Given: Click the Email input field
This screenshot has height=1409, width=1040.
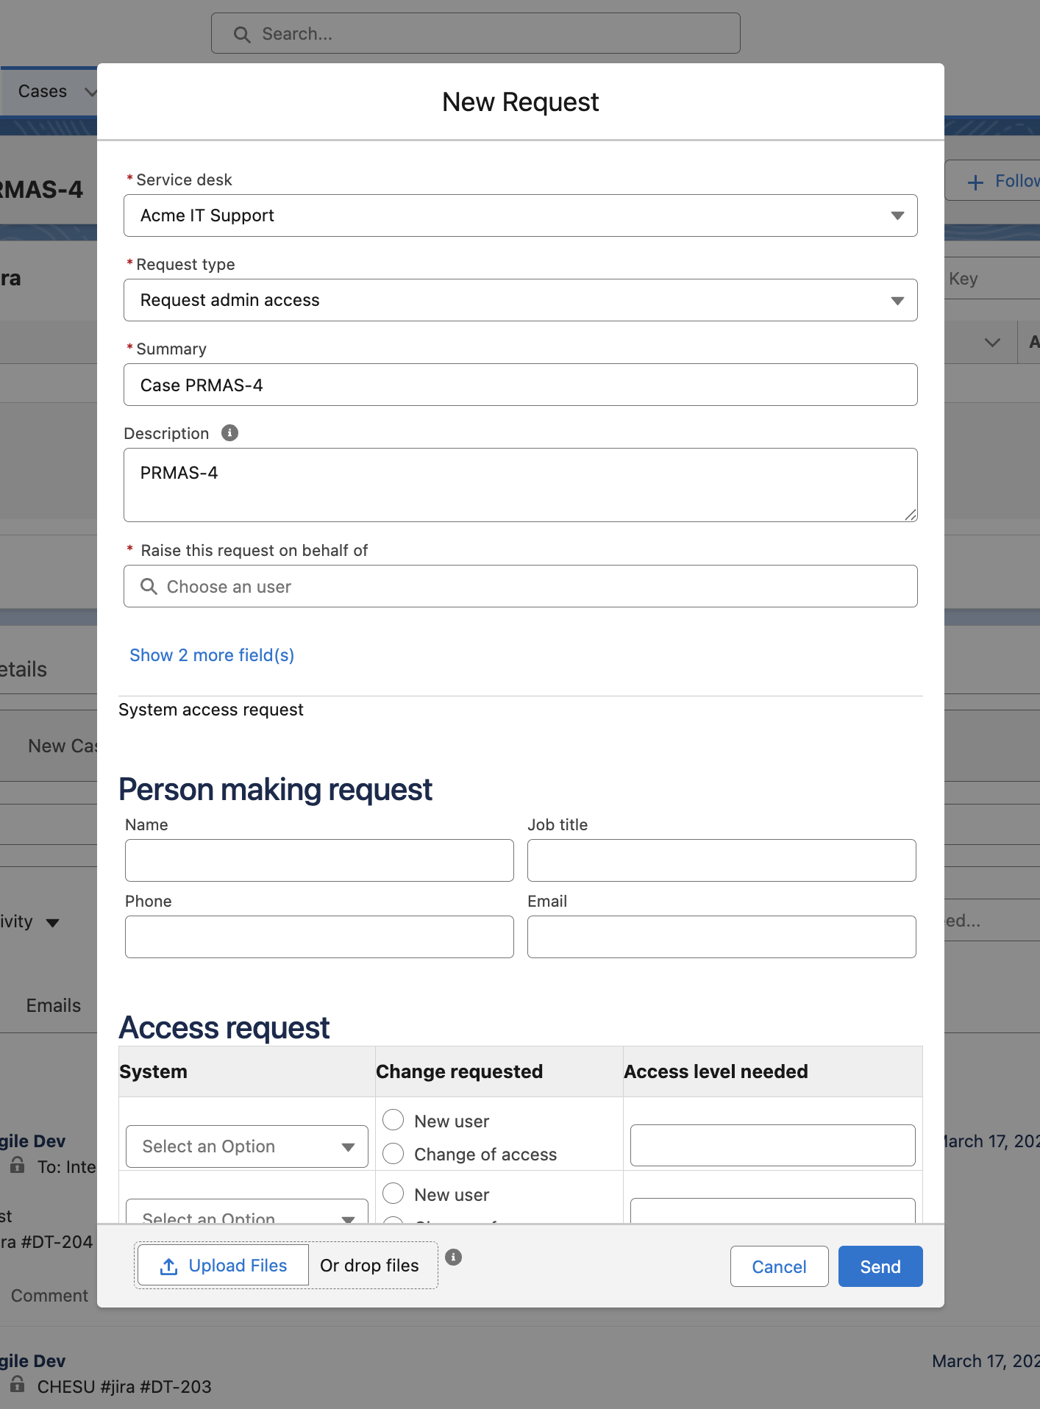Looking at the screenshot, I should tap(721, 937).
